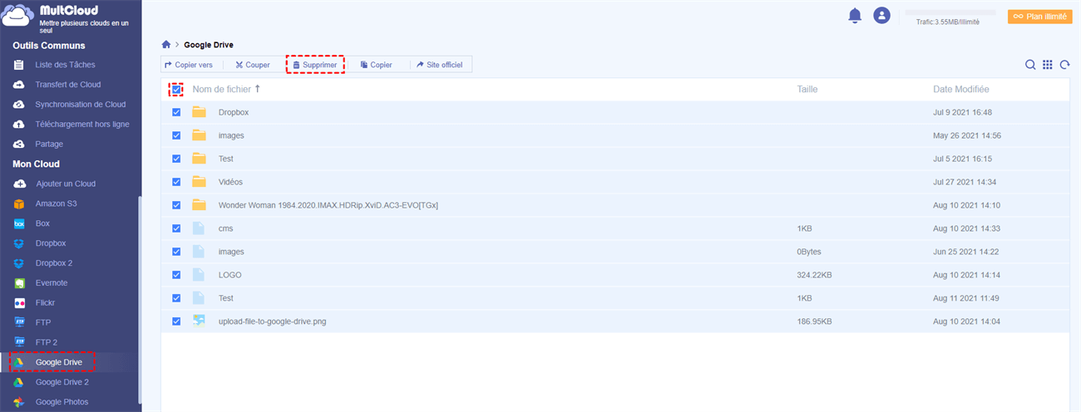This screenshot has width=1081, height=412.
Task: Click the Vidéos folder icon
Action: pos(199,182)
